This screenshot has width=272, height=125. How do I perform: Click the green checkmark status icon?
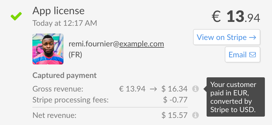pos(16,16)
